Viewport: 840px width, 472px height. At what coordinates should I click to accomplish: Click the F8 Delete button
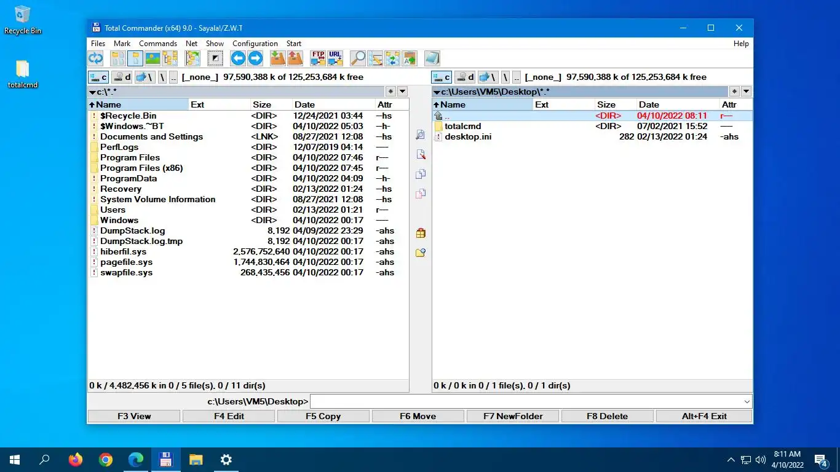coord(608,416)
